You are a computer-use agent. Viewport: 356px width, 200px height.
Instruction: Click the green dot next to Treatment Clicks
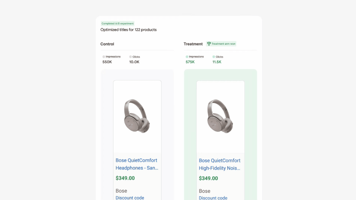click(x=214, y=57)
